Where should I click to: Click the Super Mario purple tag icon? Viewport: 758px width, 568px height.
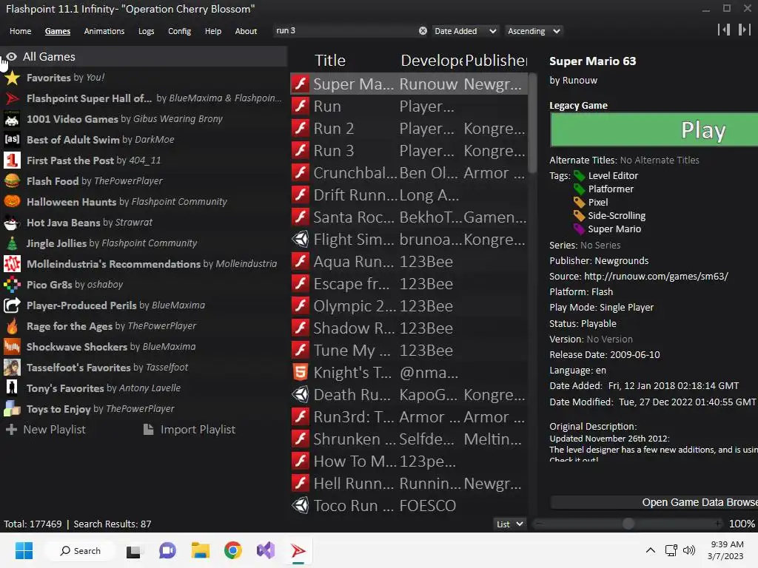click(579, 229)
